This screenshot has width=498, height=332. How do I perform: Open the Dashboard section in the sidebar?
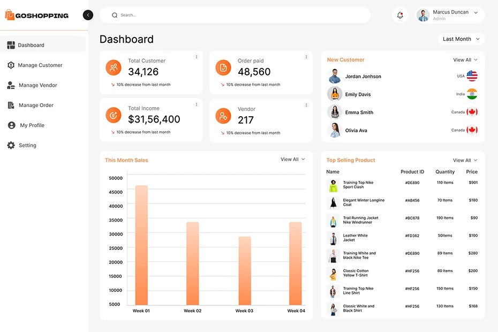[31, 45]
